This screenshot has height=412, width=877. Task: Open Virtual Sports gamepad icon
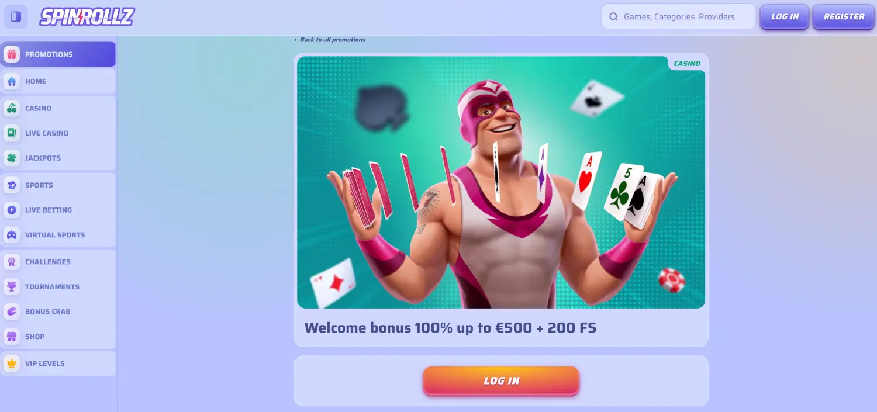12,235
